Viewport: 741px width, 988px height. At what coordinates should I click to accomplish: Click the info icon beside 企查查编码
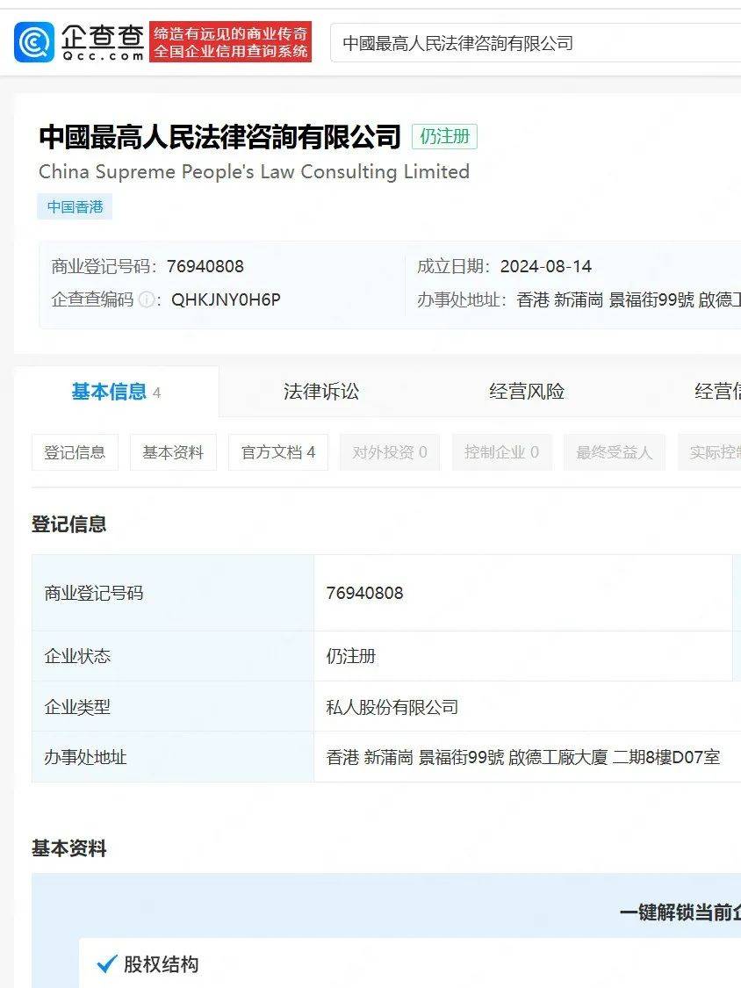pyautogui.click(x=142, y=299)
